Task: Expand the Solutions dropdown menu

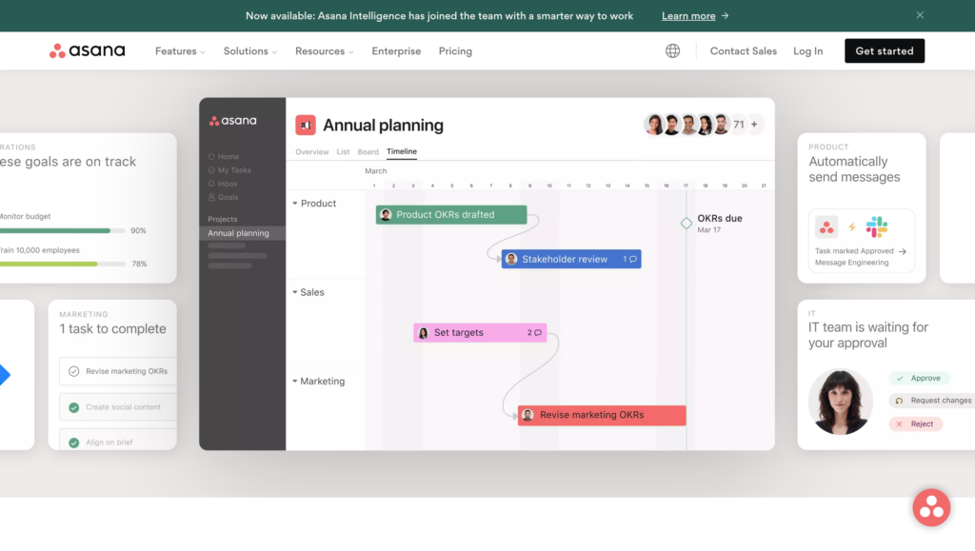Action: (250, 51)
